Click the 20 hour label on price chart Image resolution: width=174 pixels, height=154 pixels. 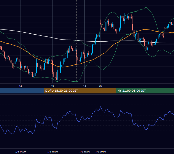[x=101, y=86]
